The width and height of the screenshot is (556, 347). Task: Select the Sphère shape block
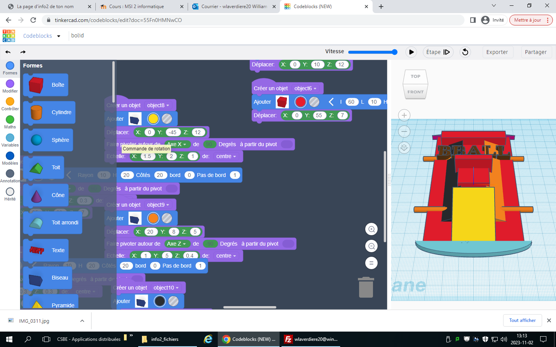coord(48,140)
